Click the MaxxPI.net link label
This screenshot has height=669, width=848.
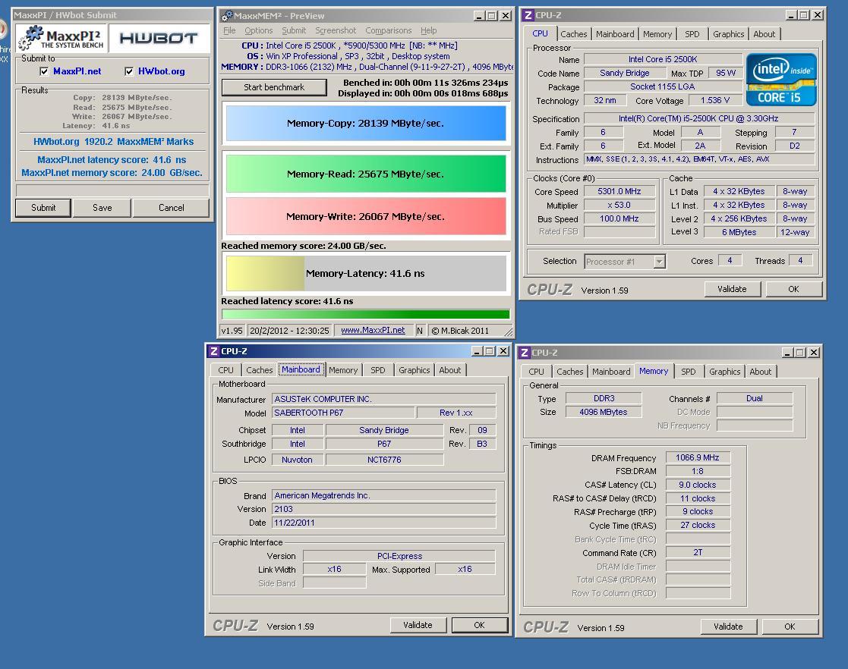click(x=77, y=71)
